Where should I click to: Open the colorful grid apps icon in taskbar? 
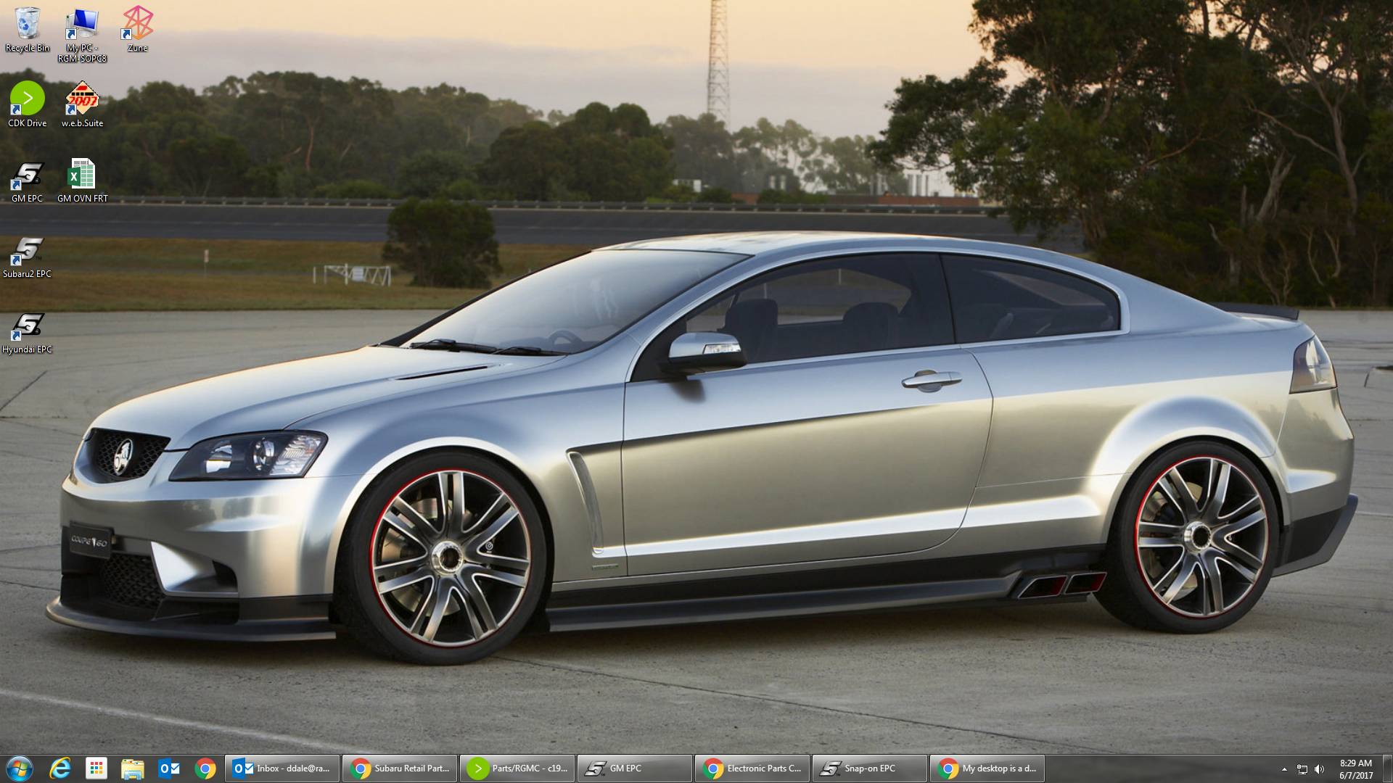96,768
